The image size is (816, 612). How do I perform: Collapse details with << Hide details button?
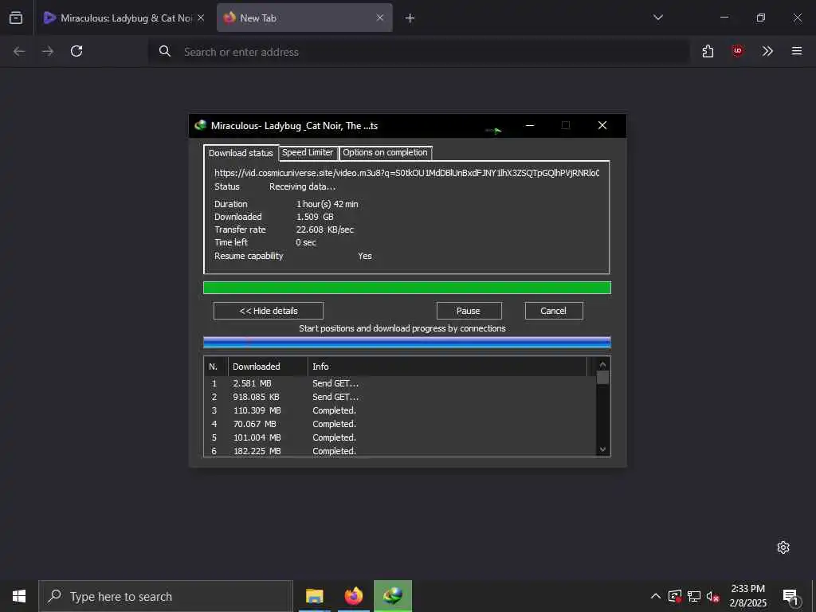(269, 311)
